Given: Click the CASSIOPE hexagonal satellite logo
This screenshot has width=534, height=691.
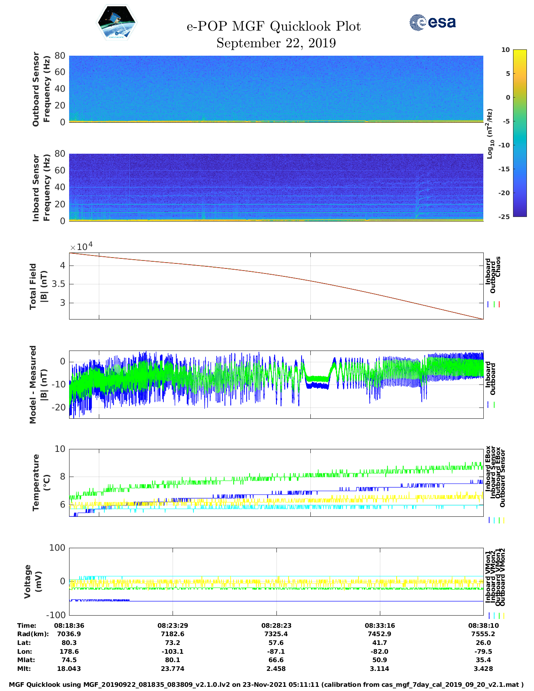Looking at the screenshot, I should tap(116, 23).
